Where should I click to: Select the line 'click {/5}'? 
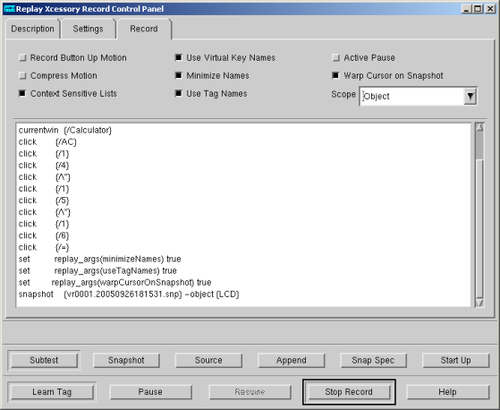point(44,201)
